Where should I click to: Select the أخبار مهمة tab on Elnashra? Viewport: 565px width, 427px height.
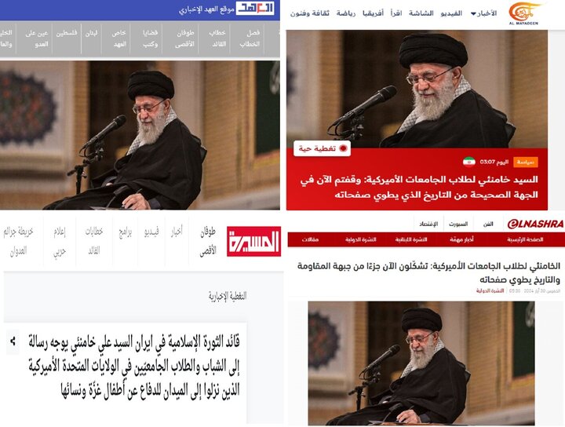click(461, 239)
